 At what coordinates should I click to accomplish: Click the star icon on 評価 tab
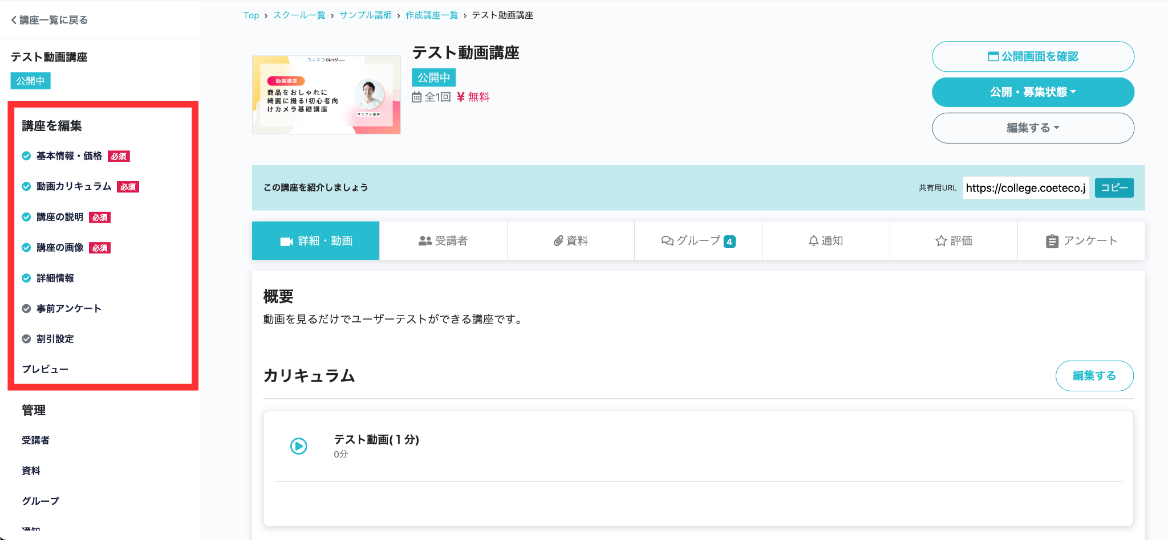point(941,242)
